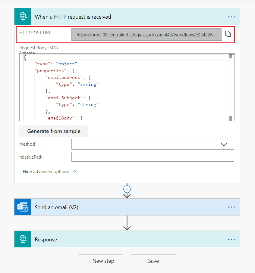Screen dimensions: 255x273
Task: Click the Response action globe icon
Action: point(23,239)
